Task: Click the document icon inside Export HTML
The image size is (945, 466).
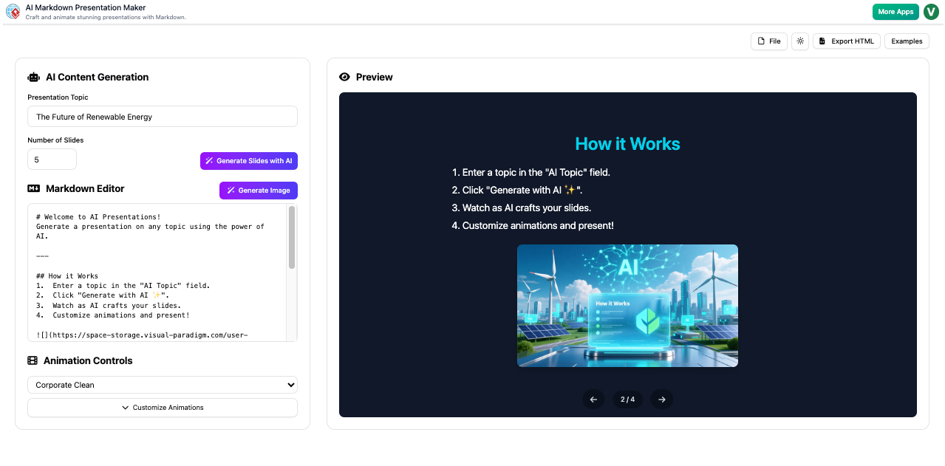Action: (822, 41)
